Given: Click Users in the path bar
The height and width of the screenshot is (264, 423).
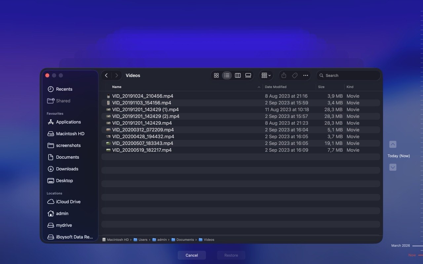Looking at the screenshot, I should coord(140,240).
